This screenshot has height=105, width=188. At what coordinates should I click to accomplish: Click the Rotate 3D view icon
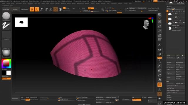(160, 80)
